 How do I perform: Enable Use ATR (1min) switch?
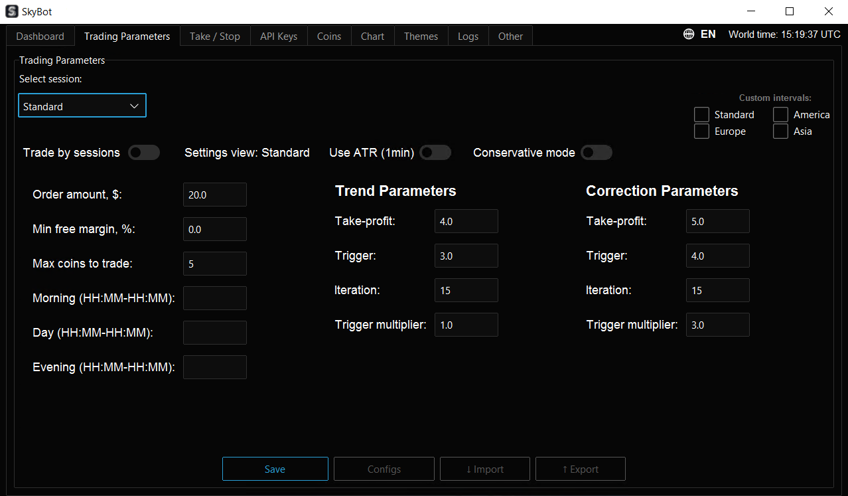click(435, 153)
